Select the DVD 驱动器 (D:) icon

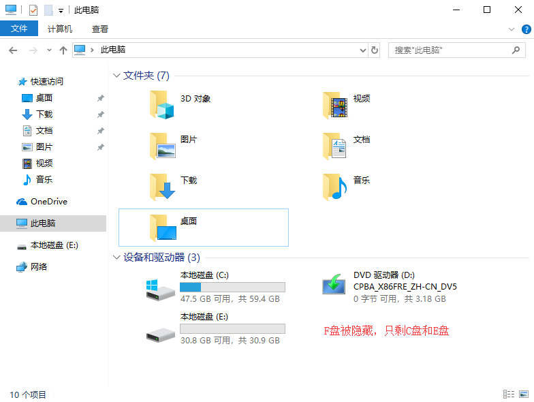(334, 285)
